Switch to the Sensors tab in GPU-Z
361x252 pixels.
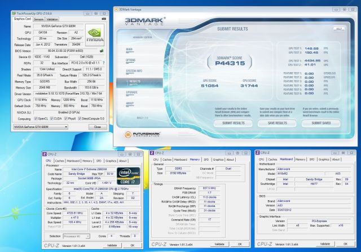[39, 19]
